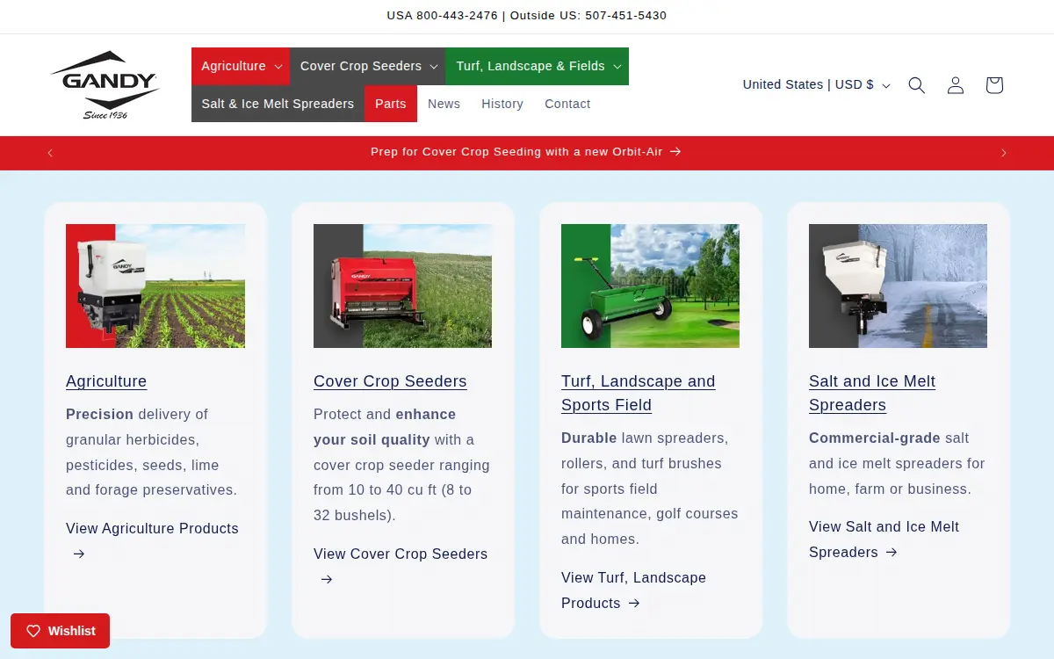
Task: Expand Turf, Landscape & Fields menu
Action: tap(538, 66)
